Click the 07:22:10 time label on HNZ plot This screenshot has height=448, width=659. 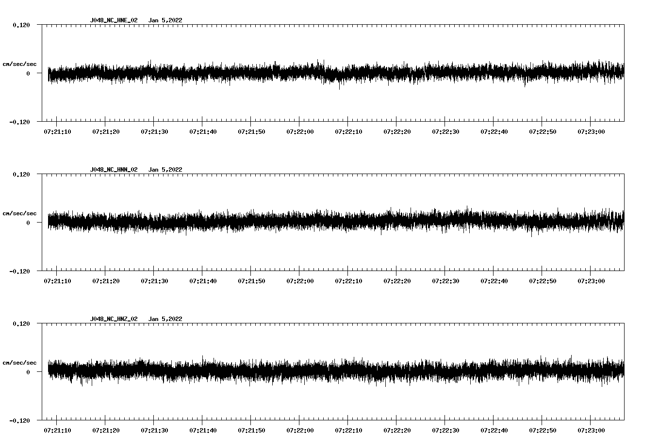click(348, 430)
